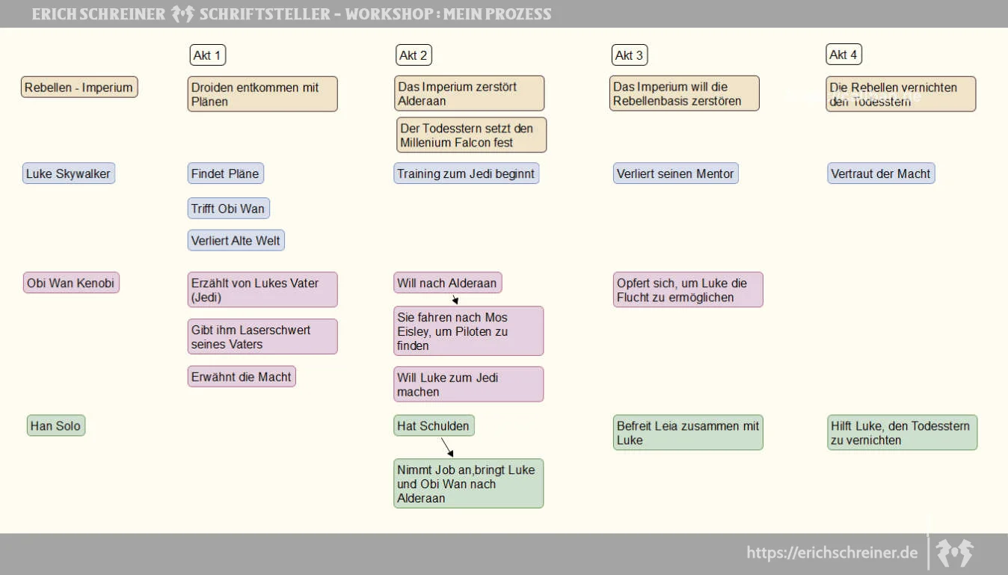Click the arrow below Will nach Alderaan
The image size is (1008, 575).
pyautogui.click(x=455, y=299)
